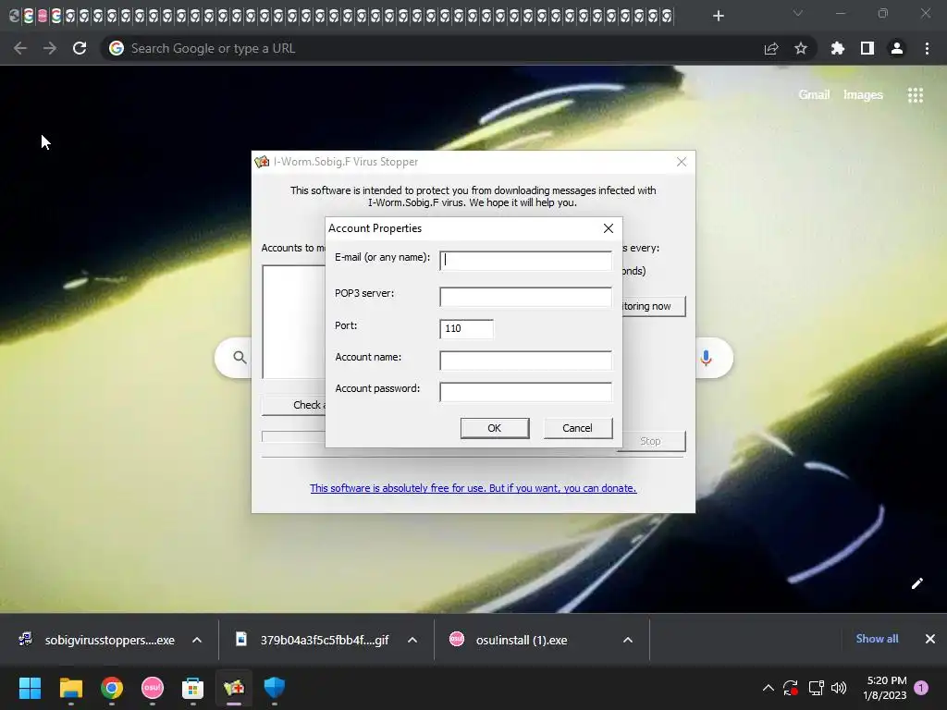Select the Virus Stopper taskbar icon
This screenshot has width=947, height=710.
tap(234, 688)
